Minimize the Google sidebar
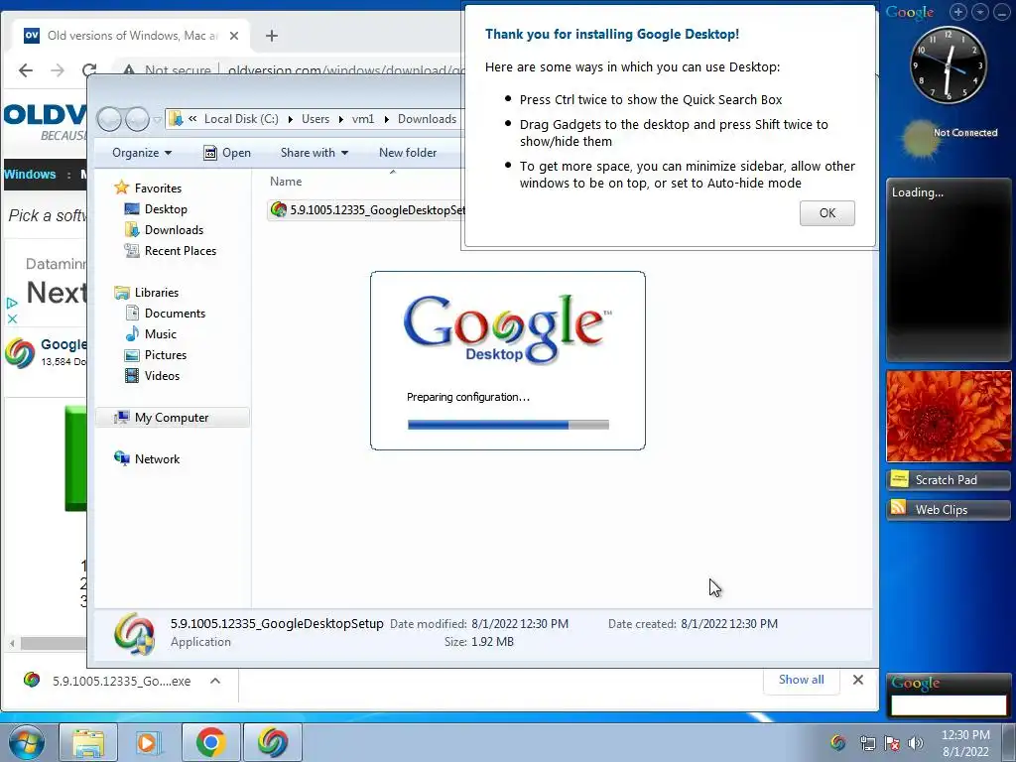Viewport: 1016px width, 762px height. coord(1002,12)
